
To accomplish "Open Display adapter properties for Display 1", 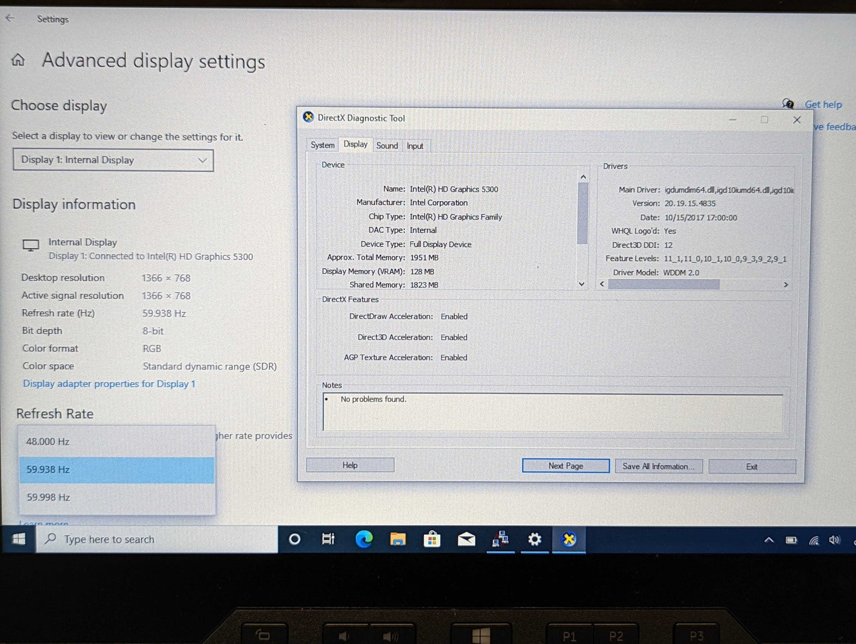I will (109, 384).
